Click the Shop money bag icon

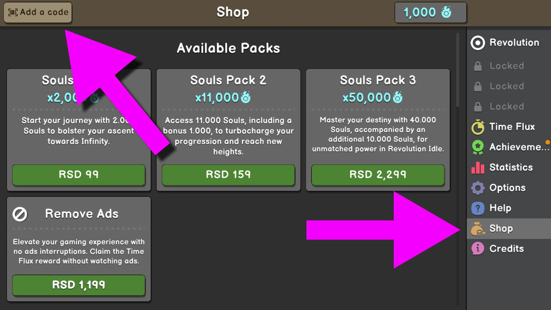click(x=477, y=228)
